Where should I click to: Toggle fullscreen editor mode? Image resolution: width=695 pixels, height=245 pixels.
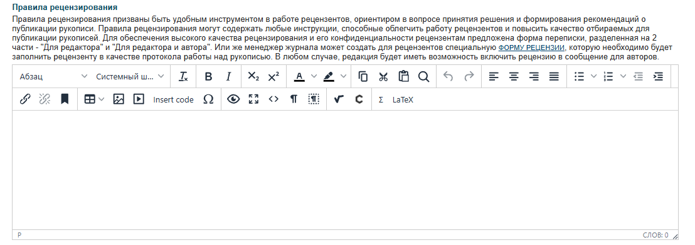tap(253, 100)
